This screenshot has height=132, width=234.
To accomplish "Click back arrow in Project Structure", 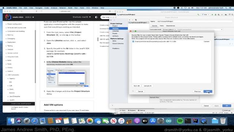I will click(x=111, y=20).
